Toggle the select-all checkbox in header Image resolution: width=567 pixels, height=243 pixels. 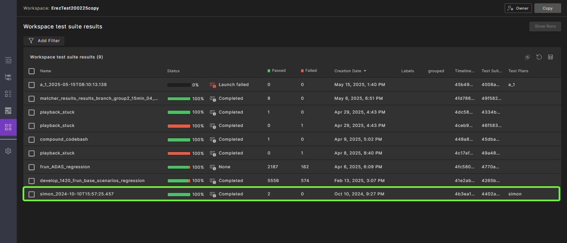click(x=31, y=71)
